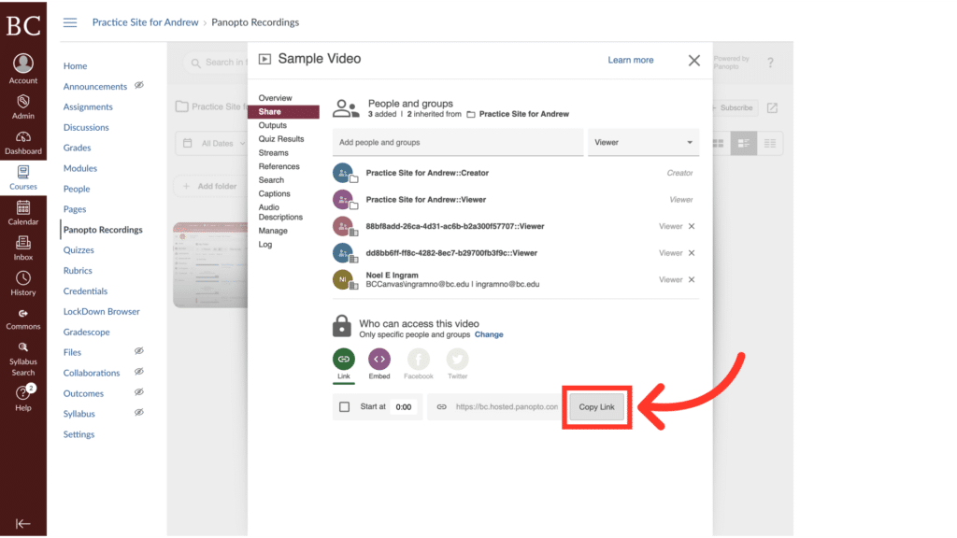957x538 pixels.
Task: Toggle Outcomes visibility eye icon
Action: pos(139,392)
